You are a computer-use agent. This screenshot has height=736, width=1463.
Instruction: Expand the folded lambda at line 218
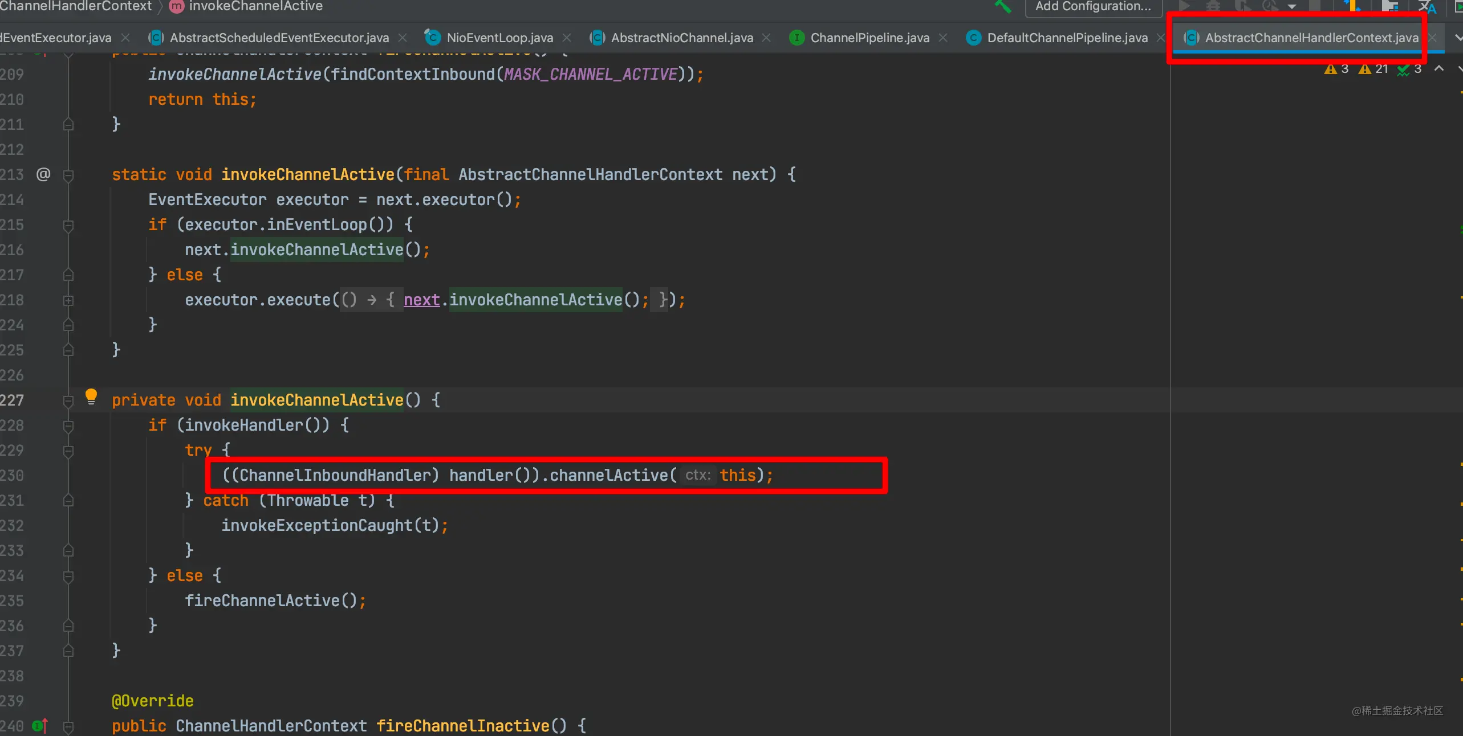(x=68, y=300)
